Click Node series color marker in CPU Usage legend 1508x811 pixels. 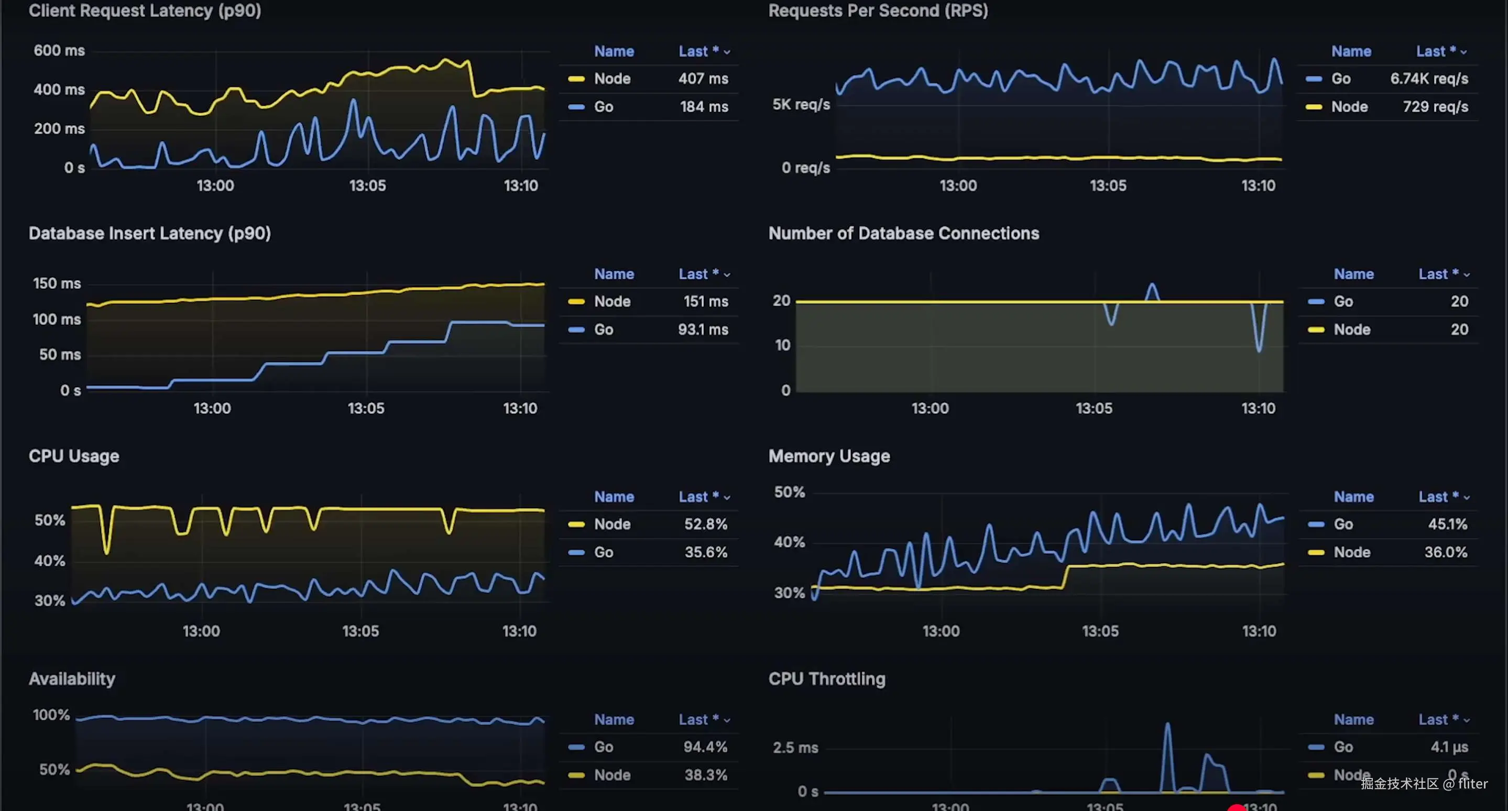(576, 524)
